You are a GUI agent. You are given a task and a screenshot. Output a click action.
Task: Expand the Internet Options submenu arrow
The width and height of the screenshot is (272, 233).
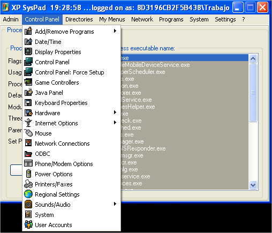tap(115, 123)
